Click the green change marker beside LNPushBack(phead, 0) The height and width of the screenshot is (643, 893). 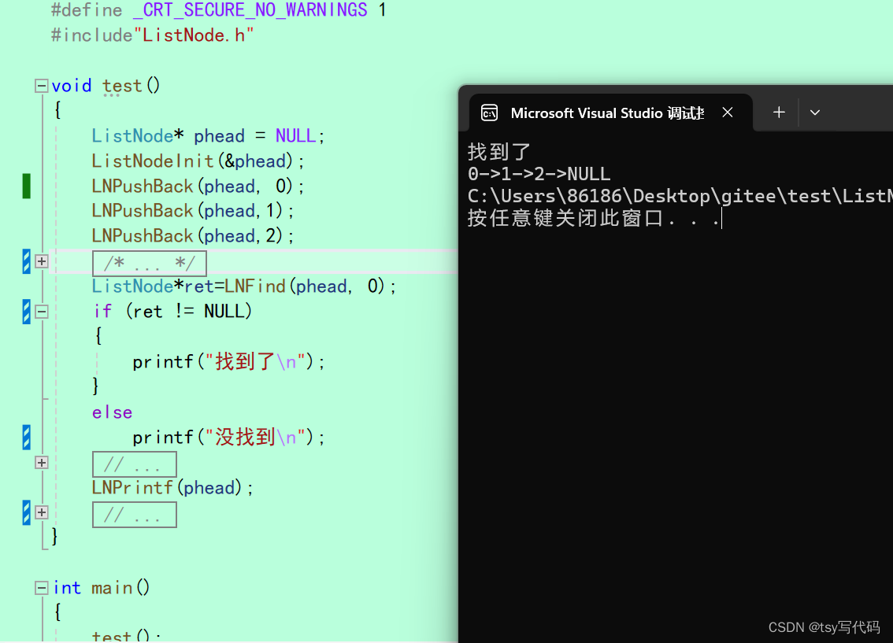(26, 186)
